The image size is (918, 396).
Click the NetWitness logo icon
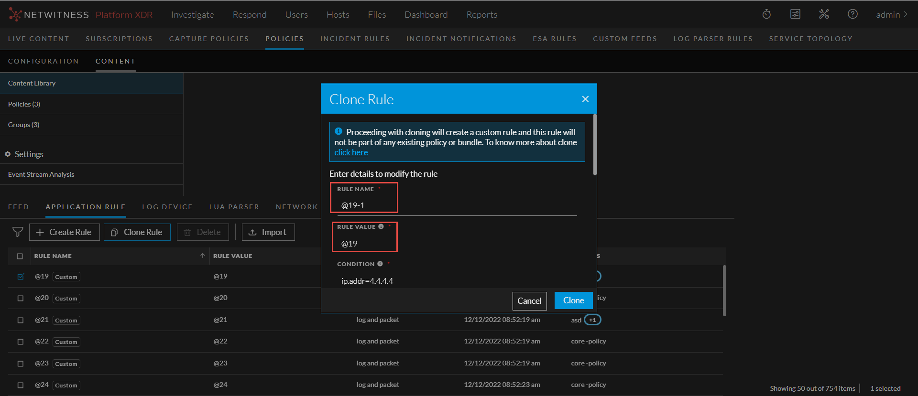15,15
